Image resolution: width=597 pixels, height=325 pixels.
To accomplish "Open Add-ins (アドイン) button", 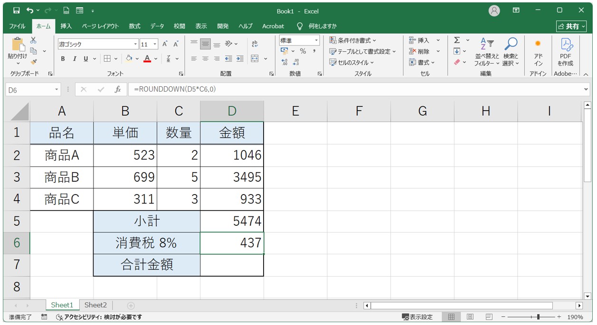I will pyautogui.click(x=538, y=52).
